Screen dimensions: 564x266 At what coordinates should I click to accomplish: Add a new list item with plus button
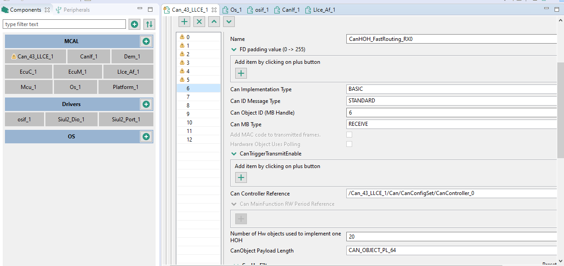pyautogui.click(x=184, y=21)
